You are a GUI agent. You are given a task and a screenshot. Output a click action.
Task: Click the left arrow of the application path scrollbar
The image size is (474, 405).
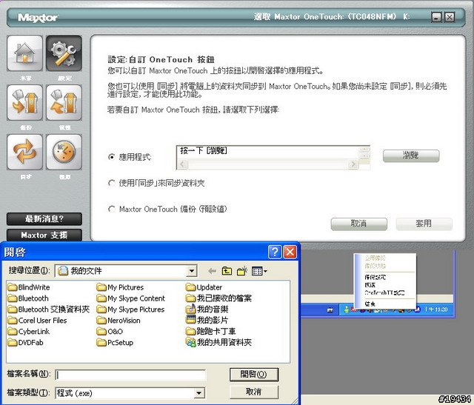coord(182,164)
